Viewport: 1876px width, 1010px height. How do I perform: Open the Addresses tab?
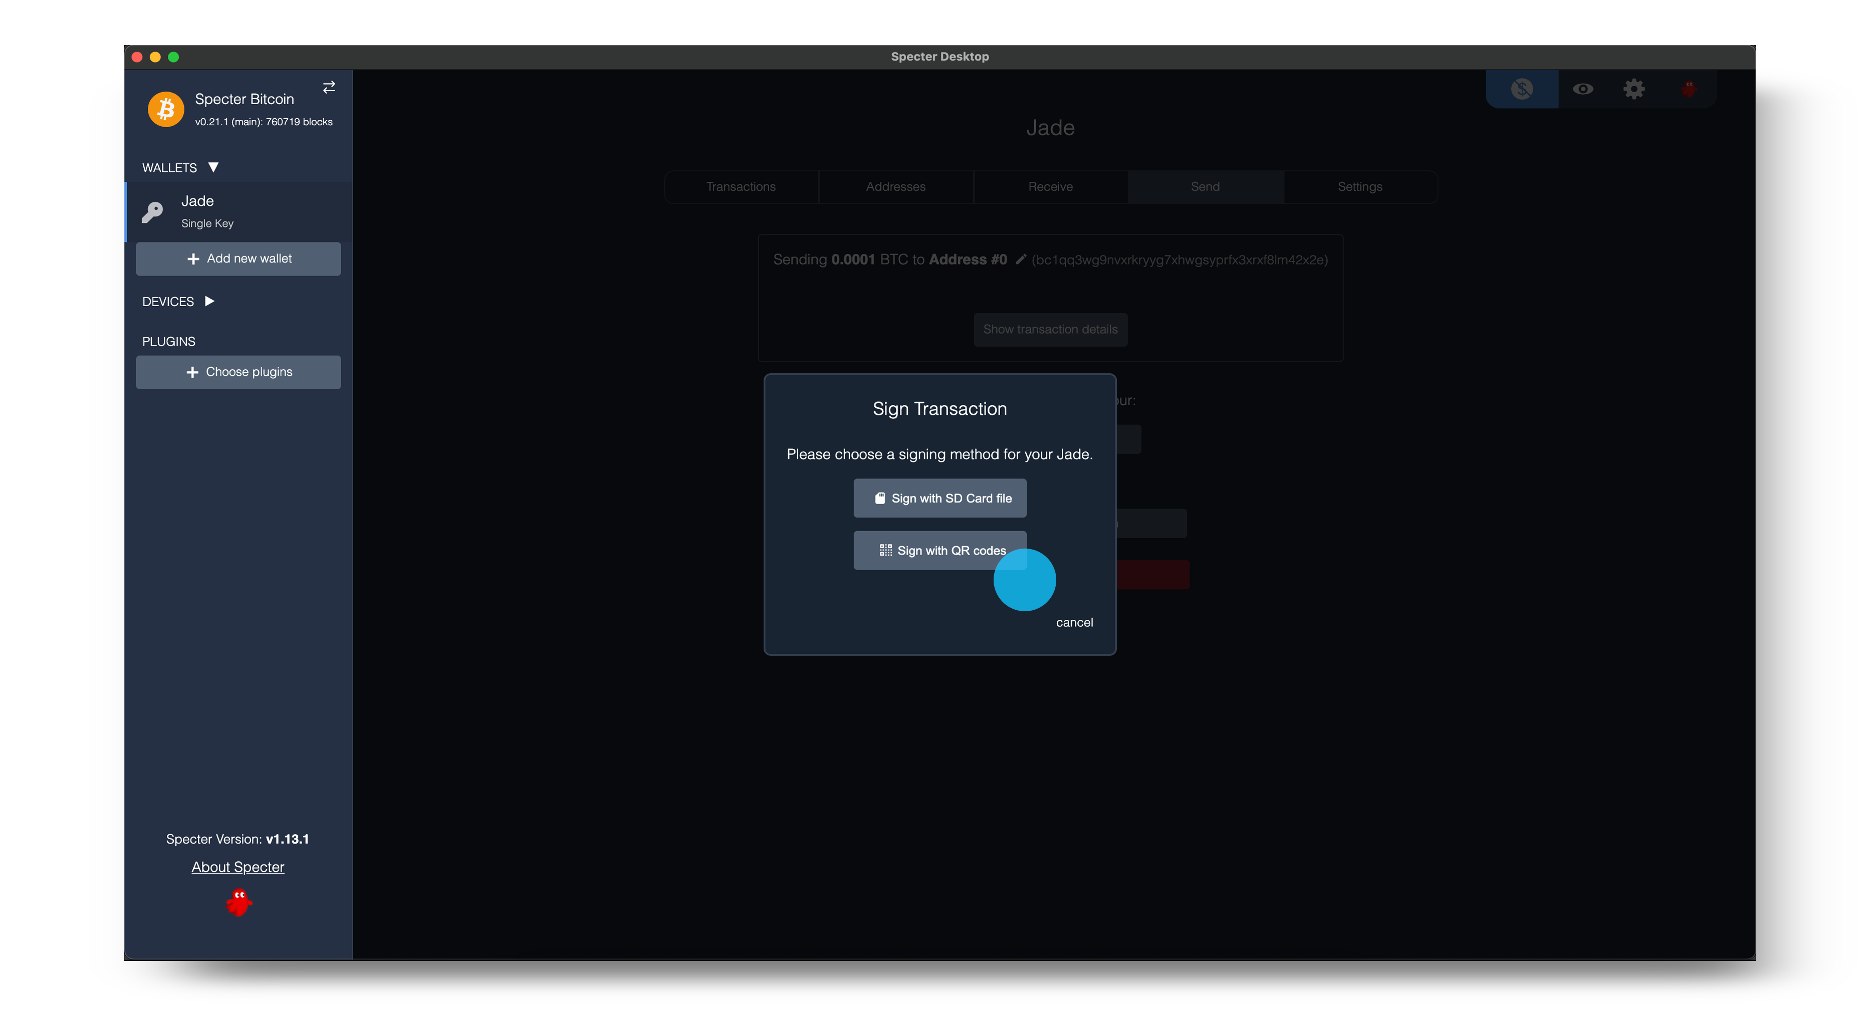click(896, 186)
